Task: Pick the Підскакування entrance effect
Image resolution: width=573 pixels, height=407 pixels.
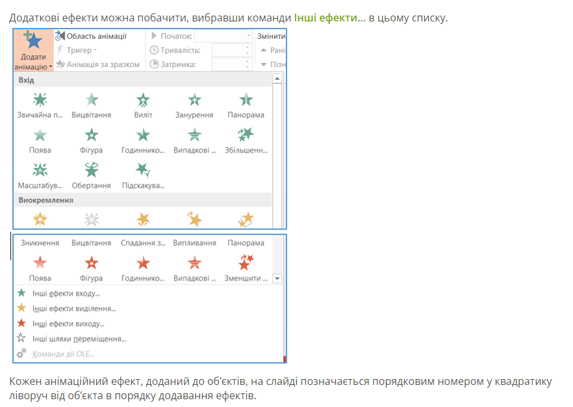Action: click(143, 177)
